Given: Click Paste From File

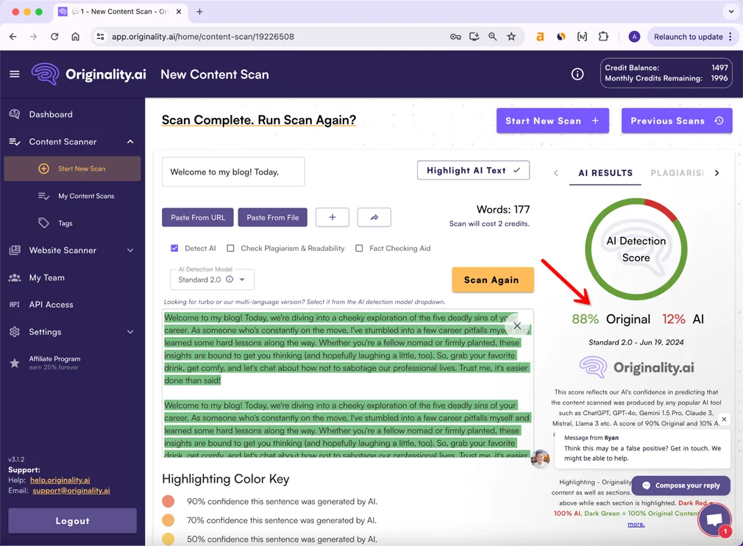Looking at the screenshot, I should [272, 217].
